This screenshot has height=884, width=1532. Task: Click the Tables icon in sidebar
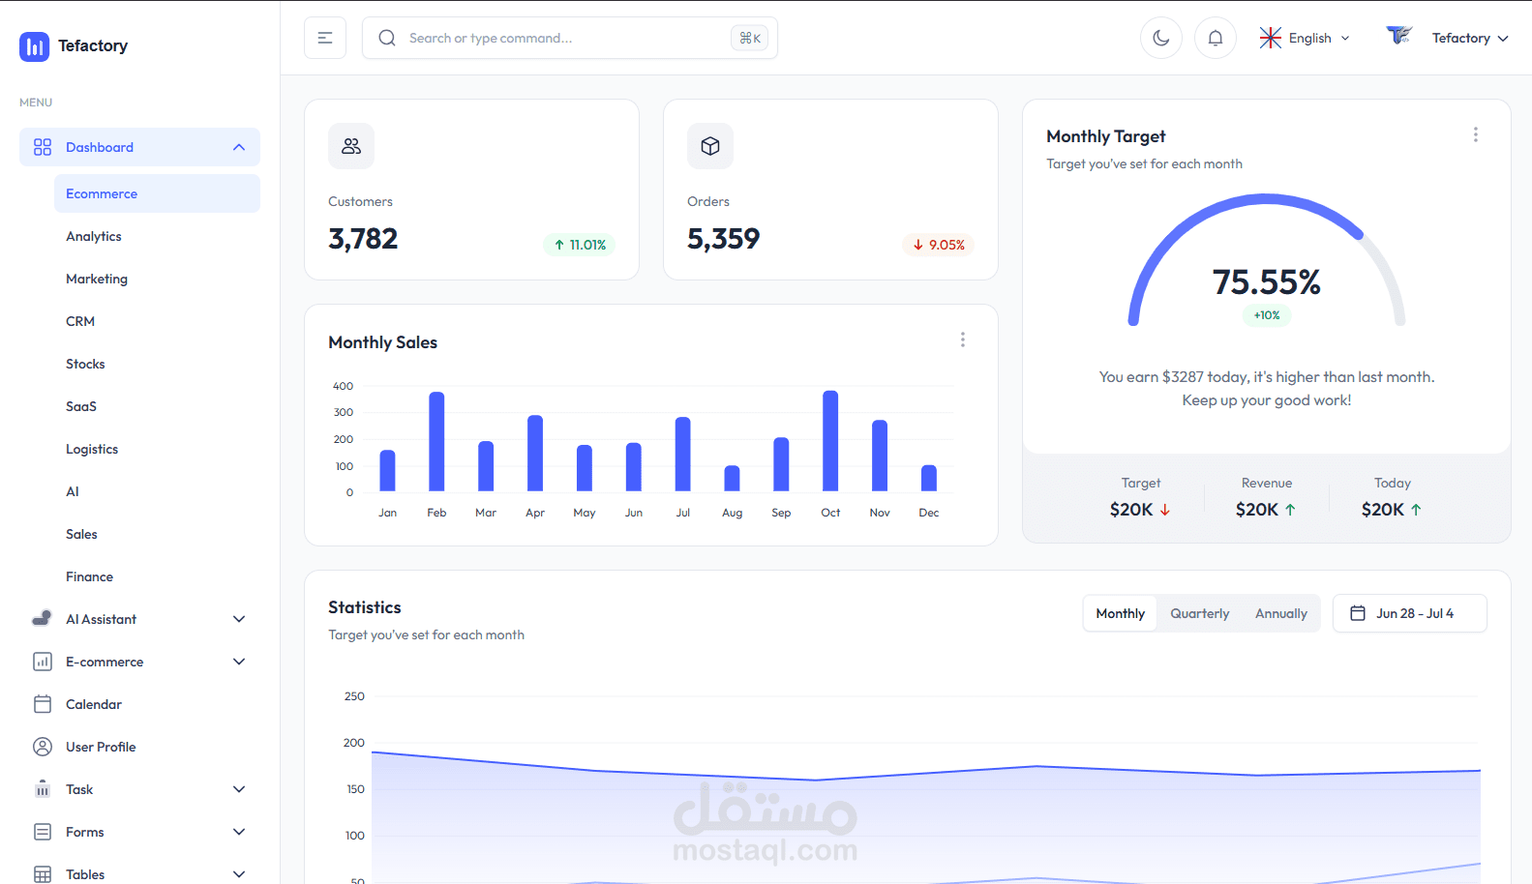coord(43,874)
